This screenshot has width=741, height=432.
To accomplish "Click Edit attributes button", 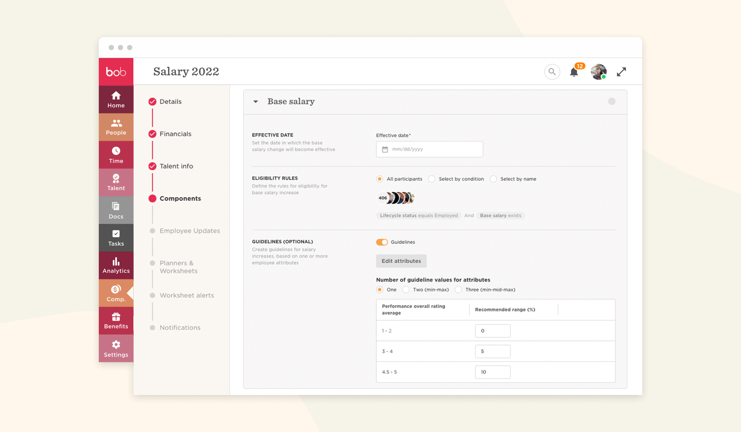I will coord(401,261).
